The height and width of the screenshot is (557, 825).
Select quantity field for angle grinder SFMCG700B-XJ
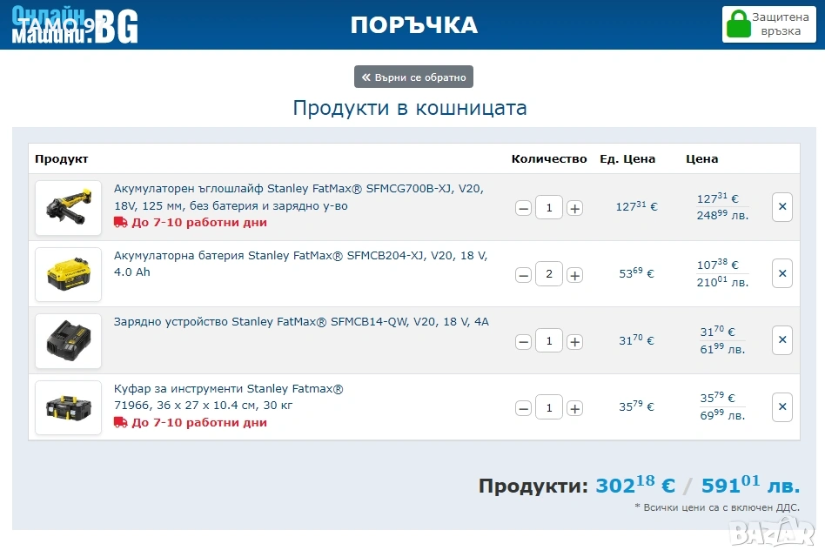549,208
